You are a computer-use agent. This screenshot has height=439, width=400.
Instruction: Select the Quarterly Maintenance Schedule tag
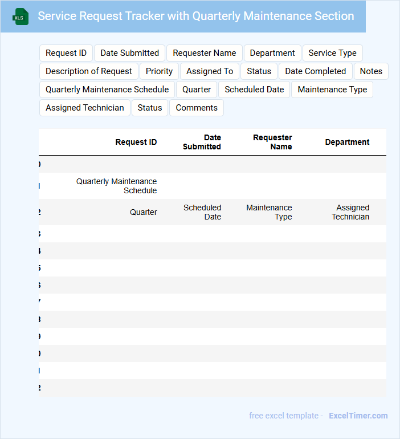click(x=107, y=90)
